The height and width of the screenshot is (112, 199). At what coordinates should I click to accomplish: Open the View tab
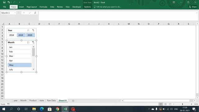tap(67, 7)
